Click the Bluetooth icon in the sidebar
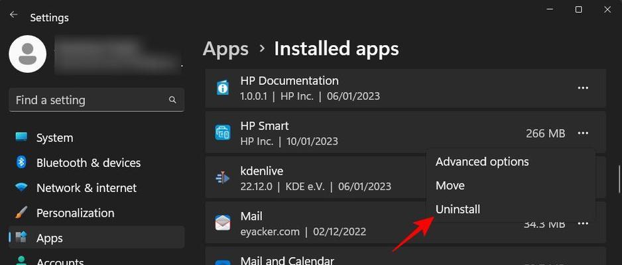Viewport: 622px width, 265px height. pyautogui.click(x=21, y=162)
